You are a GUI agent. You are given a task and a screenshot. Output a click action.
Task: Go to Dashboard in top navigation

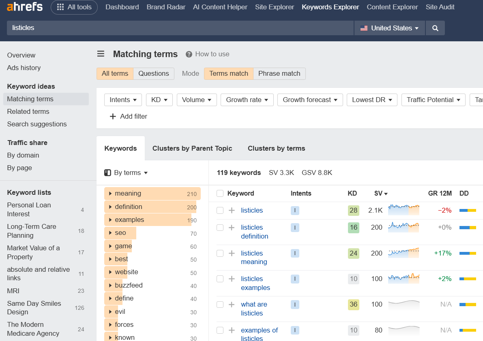[x=122, y=7]
